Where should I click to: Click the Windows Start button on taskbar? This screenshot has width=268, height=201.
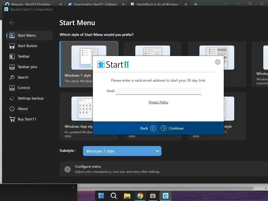coord(101,196)
